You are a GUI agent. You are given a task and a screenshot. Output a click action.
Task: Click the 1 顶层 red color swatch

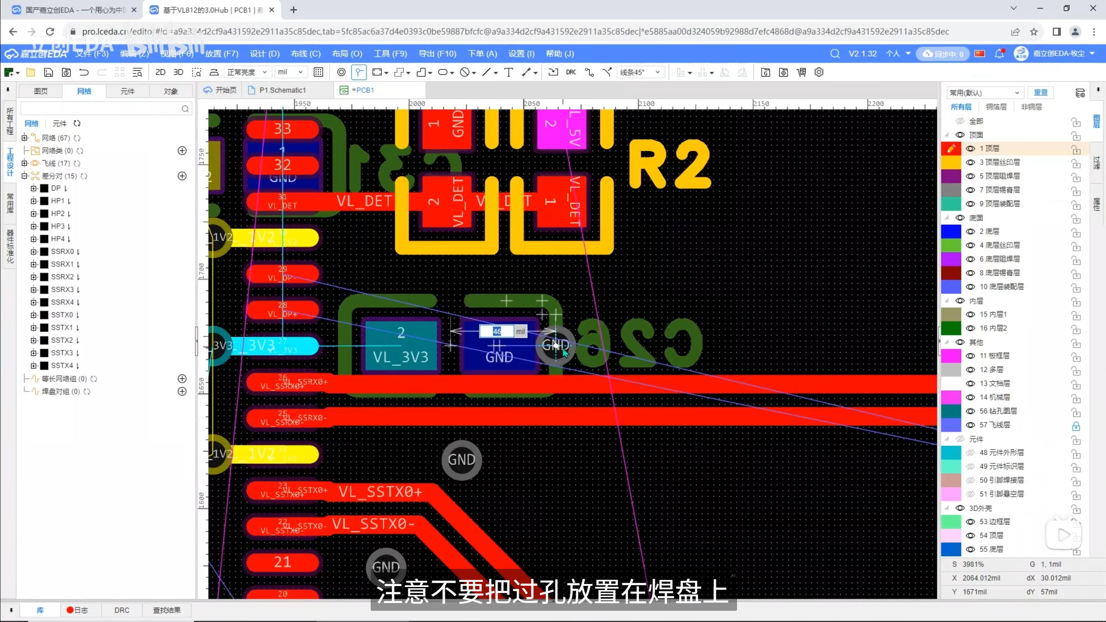951,149
